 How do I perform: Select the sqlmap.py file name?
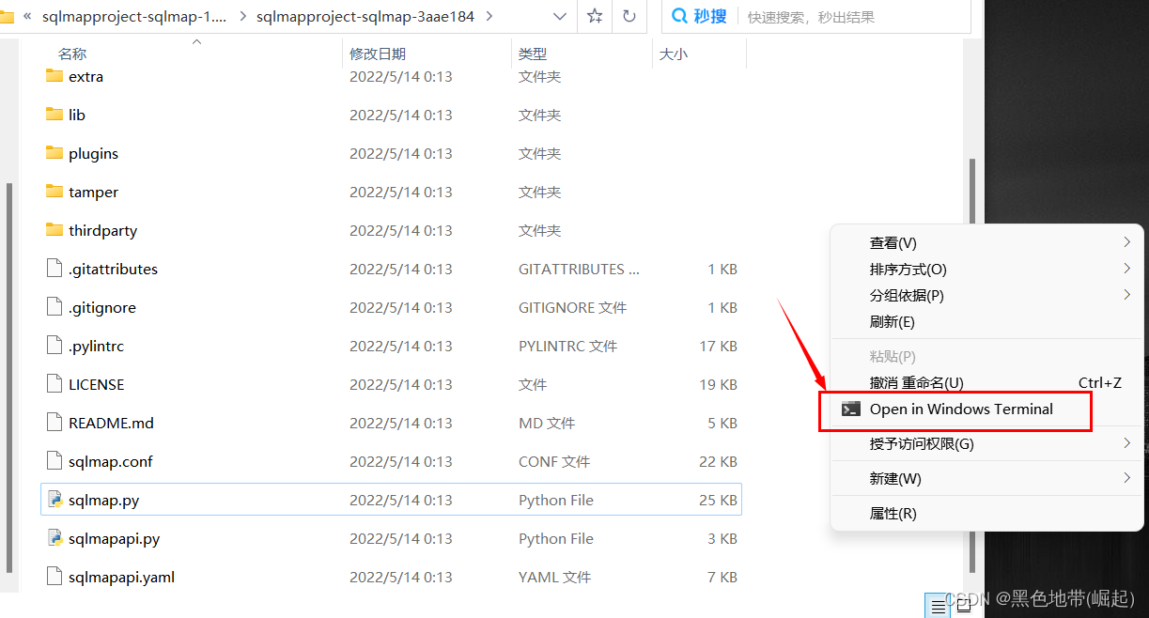[103, 500]
